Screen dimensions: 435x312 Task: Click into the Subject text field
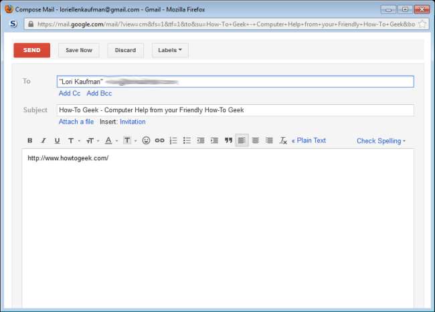point(235,110)
